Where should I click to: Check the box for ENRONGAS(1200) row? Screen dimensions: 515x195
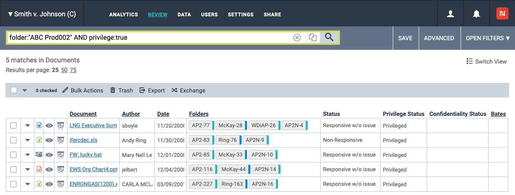13,184
